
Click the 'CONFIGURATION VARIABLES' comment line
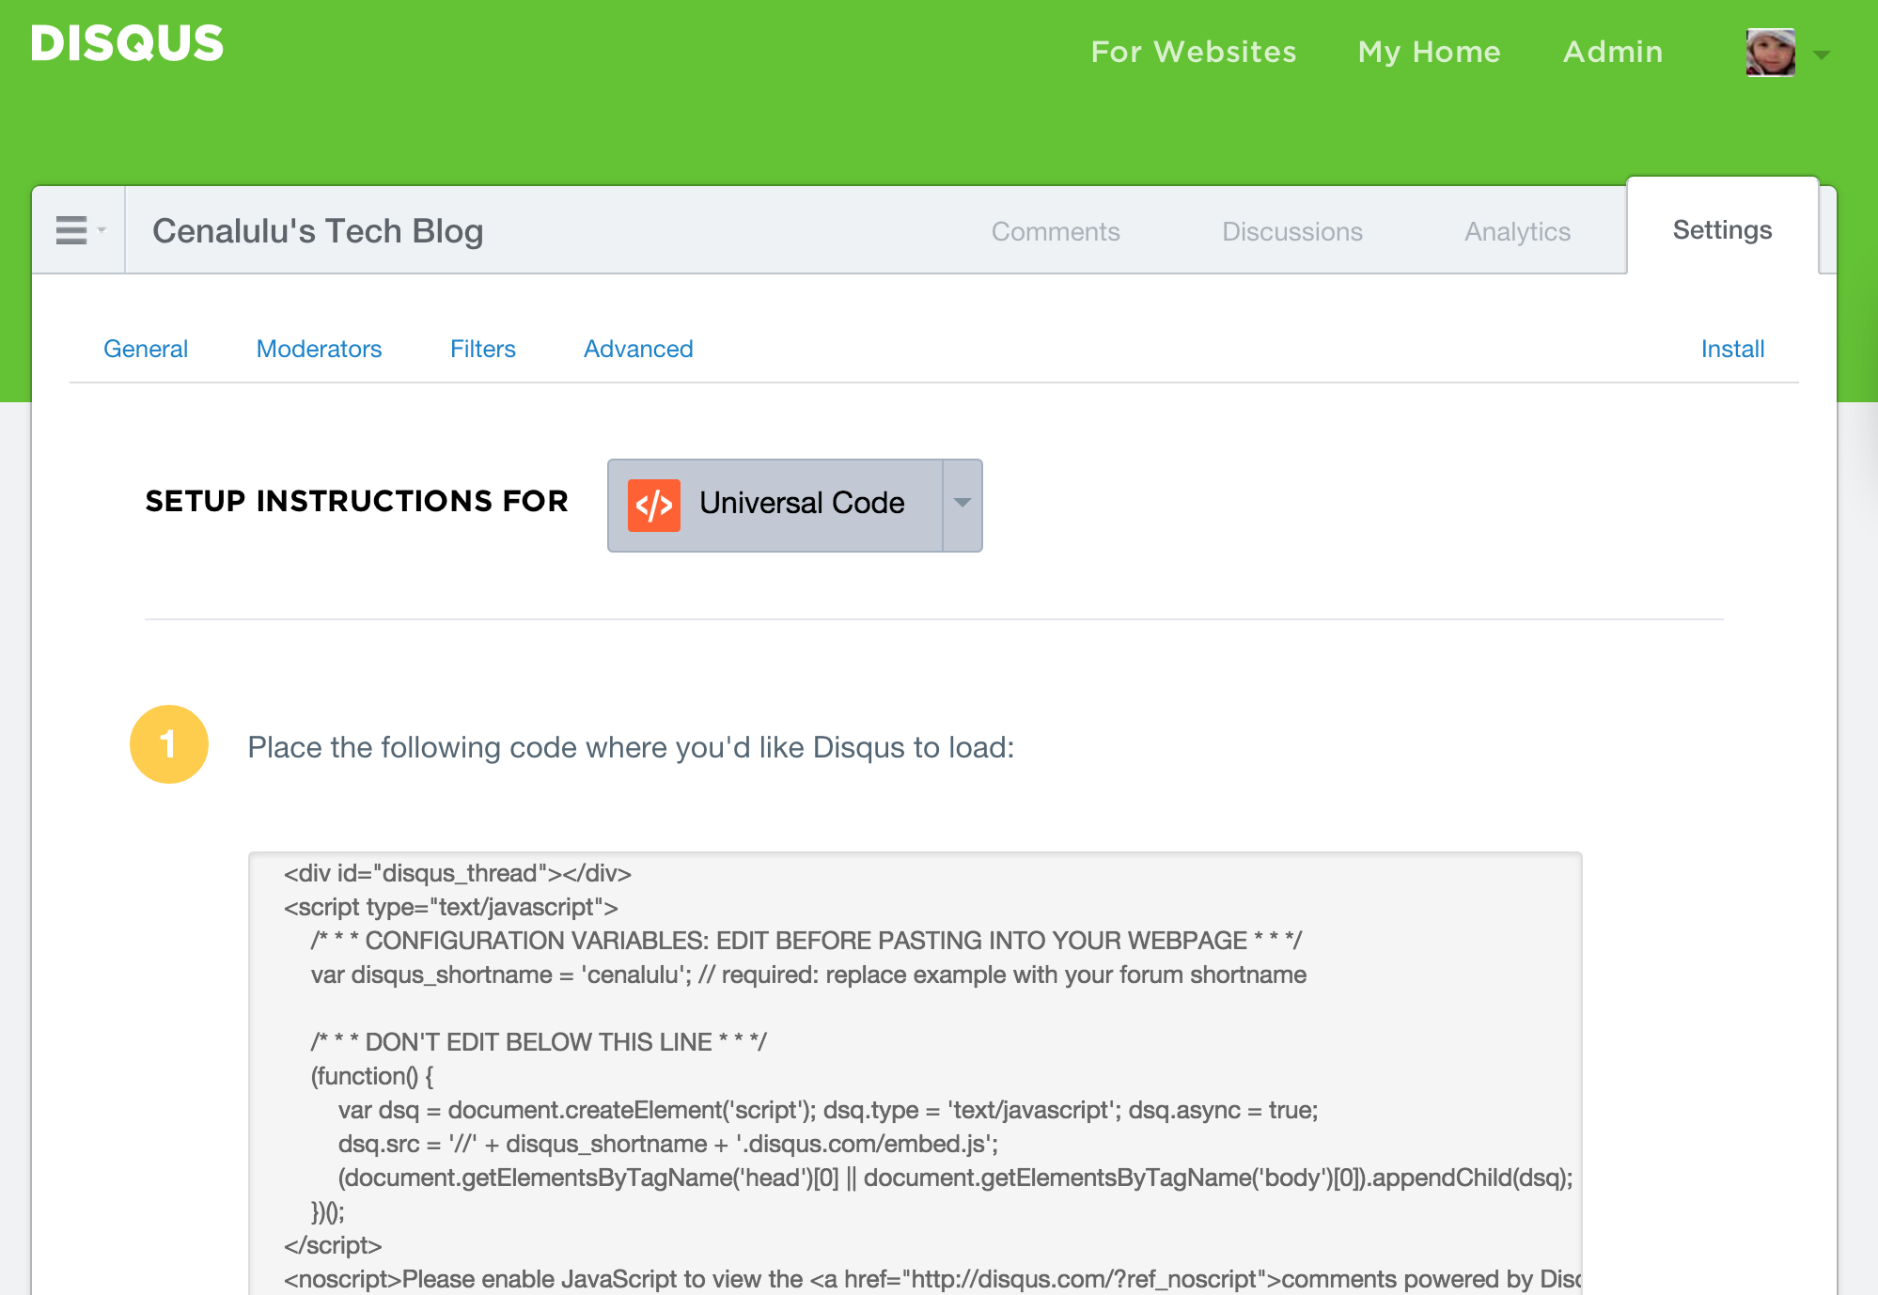click(806, 941)
